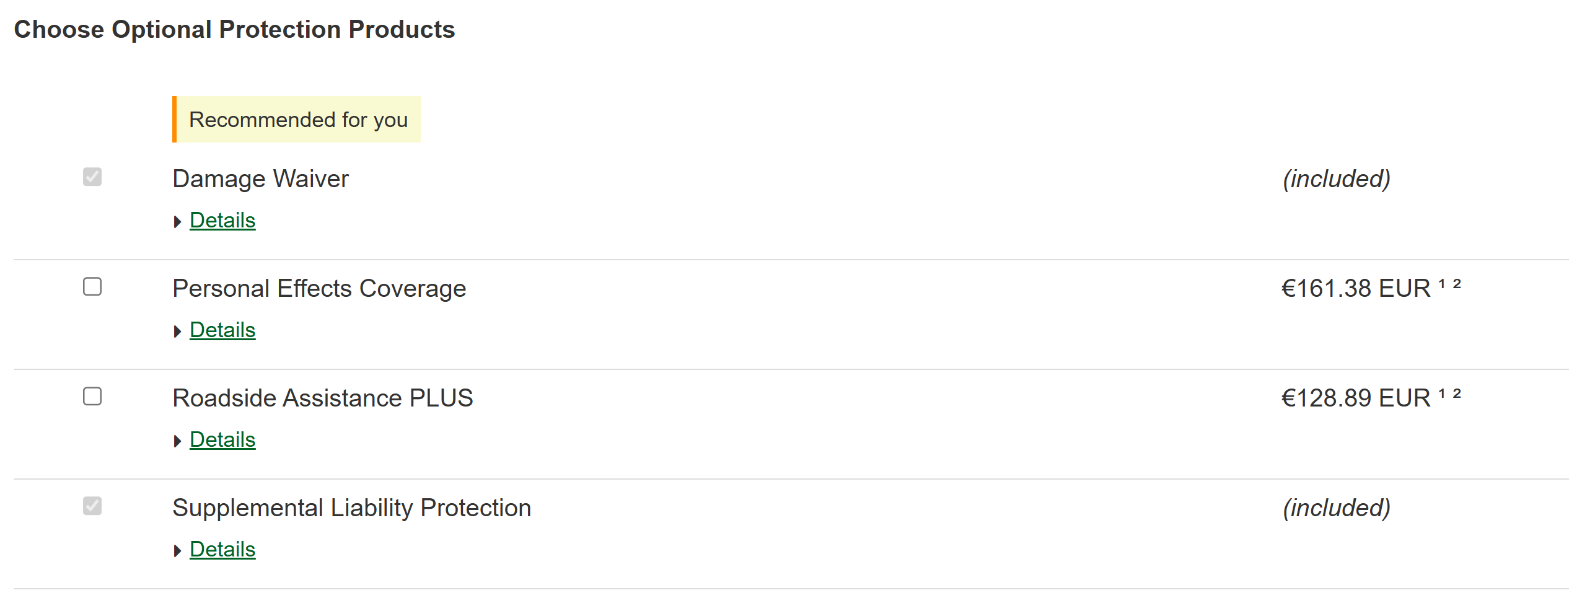1569x598 pixels.
Task: Check the Personal Effects Coverage checkbox
Action: (92, 287)
